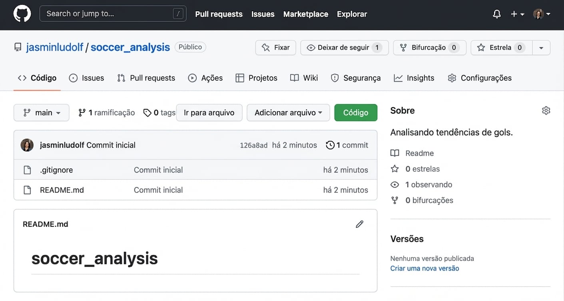View history via 1 commit link
Viewport: 564px width, 301px height.
pos(347,145)
